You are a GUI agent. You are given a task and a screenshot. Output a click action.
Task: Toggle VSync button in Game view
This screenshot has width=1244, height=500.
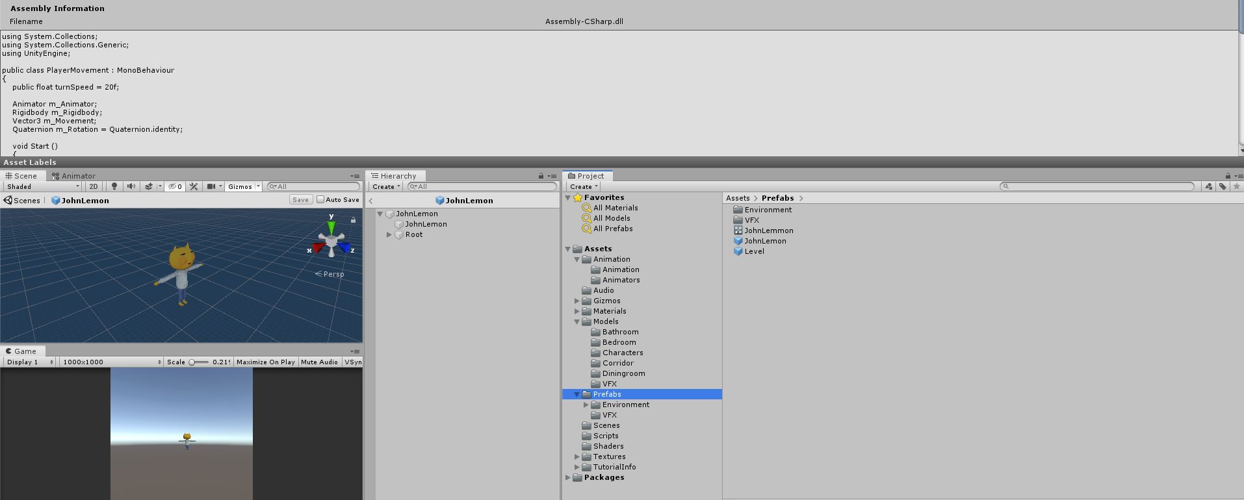click(x=353, y=362)
